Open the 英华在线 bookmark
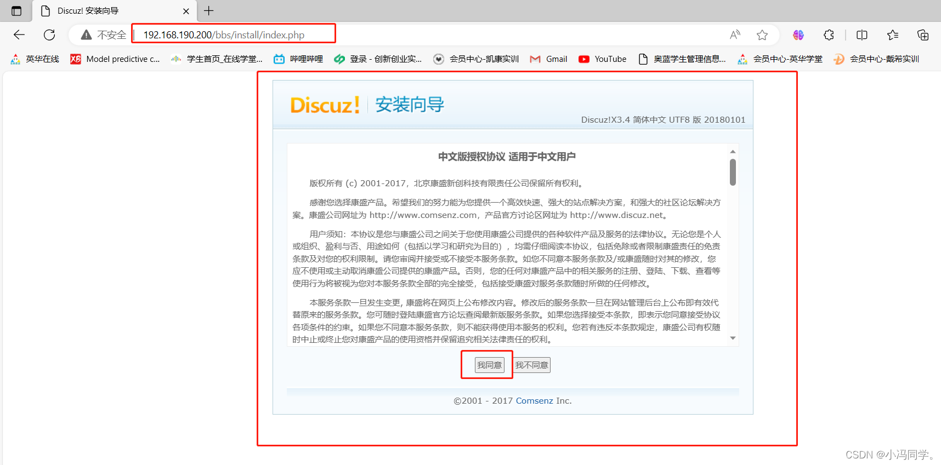Screen dimensions: 941x465 click(35, 59)
